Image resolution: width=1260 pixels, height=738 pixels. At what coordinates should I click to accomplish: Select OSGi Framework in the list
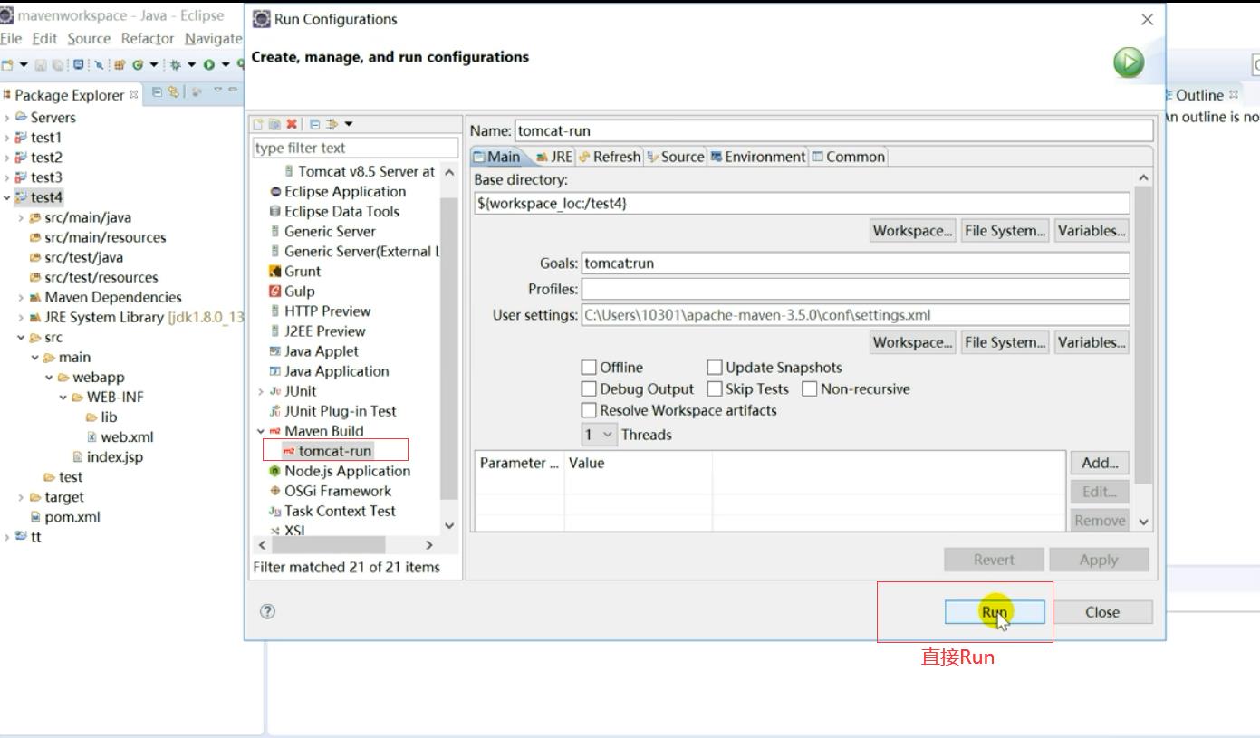331,491
